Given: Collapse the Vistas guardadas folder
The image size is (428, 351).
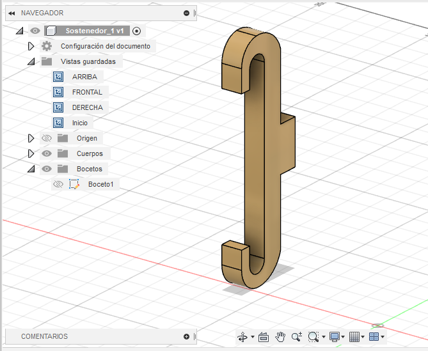Looking at the screenshot, I should point(31,61).
